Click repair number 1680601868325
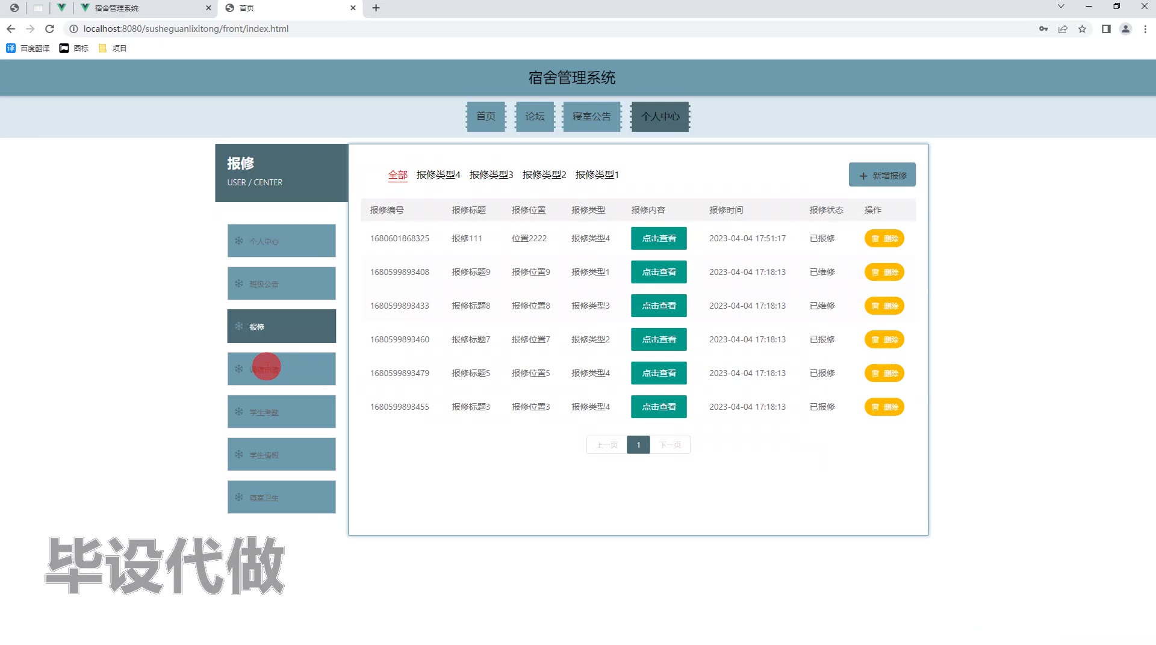 click(x=400, y=238)
